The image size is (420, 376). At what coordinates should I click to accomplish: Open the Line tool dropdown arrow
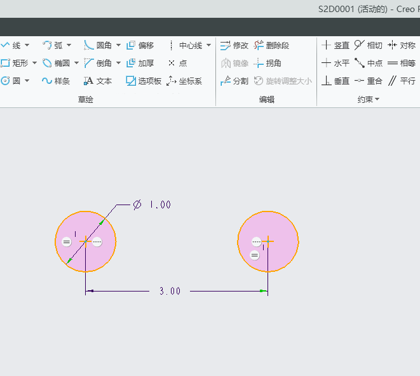(27, 45)
